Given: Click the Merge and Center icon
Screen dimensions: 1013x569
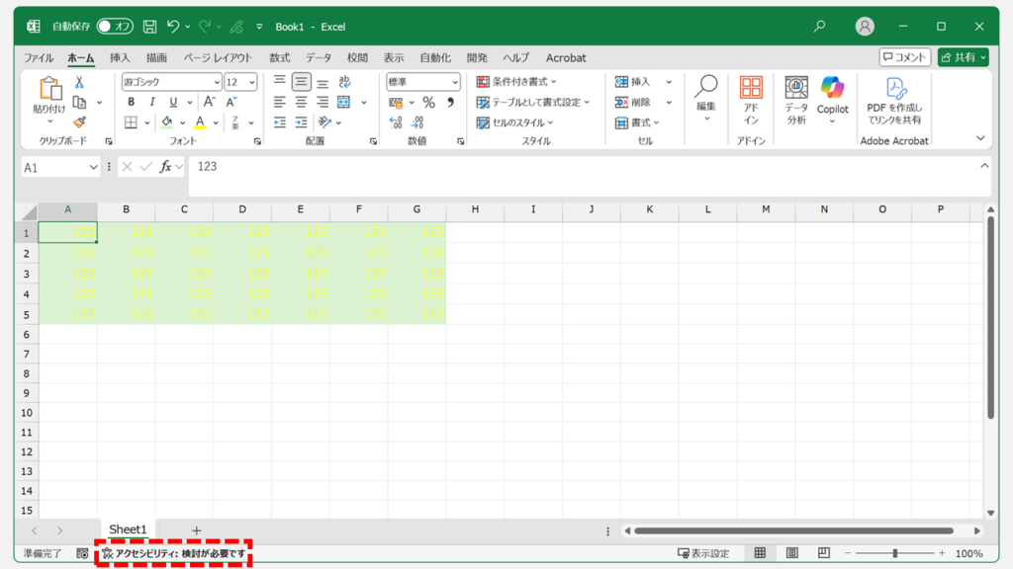Looking at the screenshot, I should coord(344,103).
